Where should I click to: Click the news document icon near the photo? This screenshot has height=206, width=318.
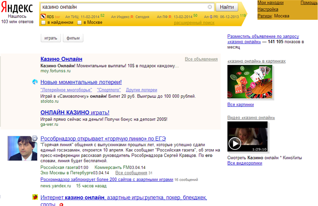pos(35,138)
